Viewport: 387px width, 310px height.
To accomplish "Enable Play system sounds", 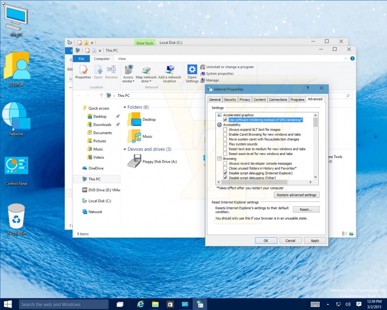I will pyautogui.click(x=225, y=144).
